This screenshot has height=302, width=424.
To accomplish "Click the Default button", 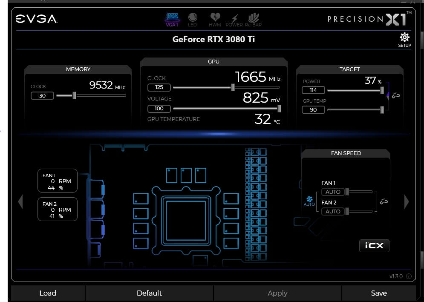I will (149, 293).
